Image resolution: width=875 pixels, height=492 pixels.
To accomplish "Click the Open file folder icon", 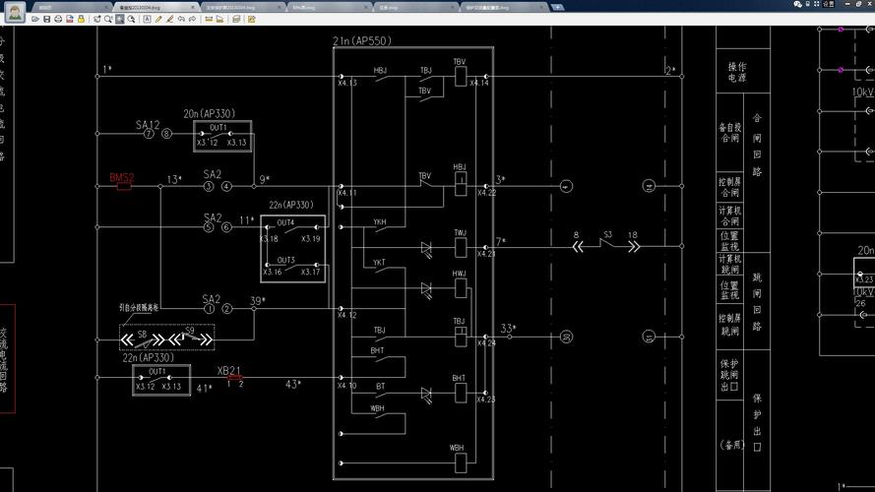I will pos(34,19).
